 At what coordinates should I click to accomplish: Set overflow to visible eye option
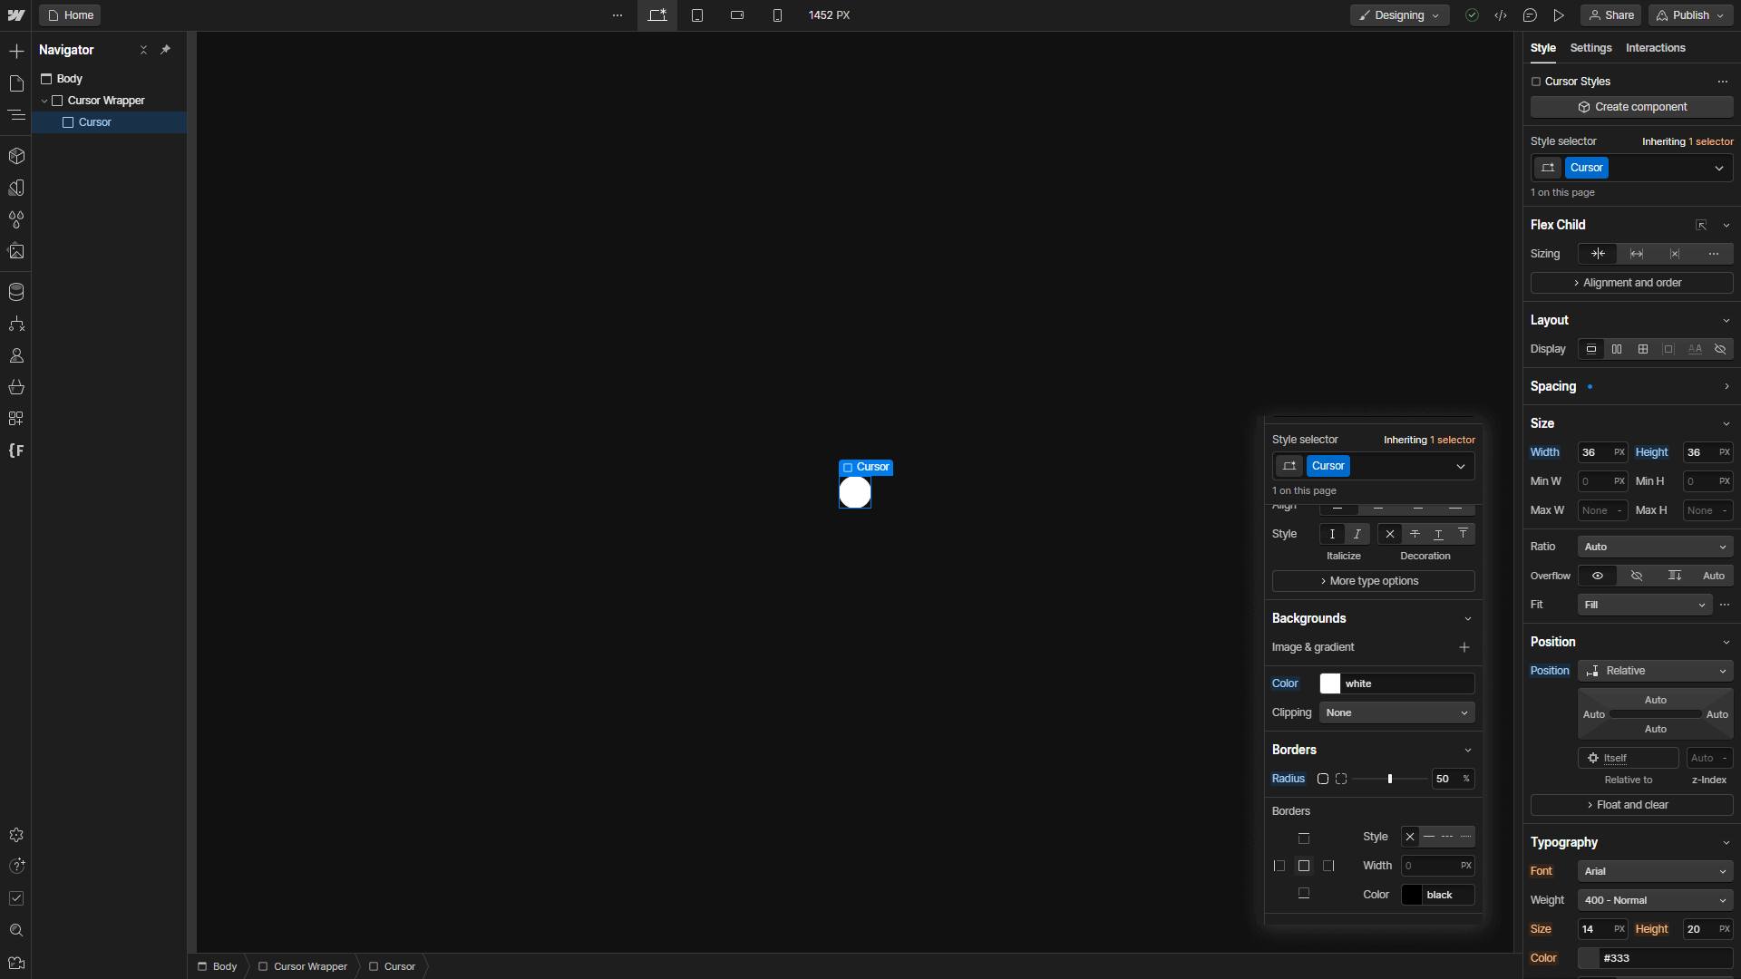coord(1598,576)
